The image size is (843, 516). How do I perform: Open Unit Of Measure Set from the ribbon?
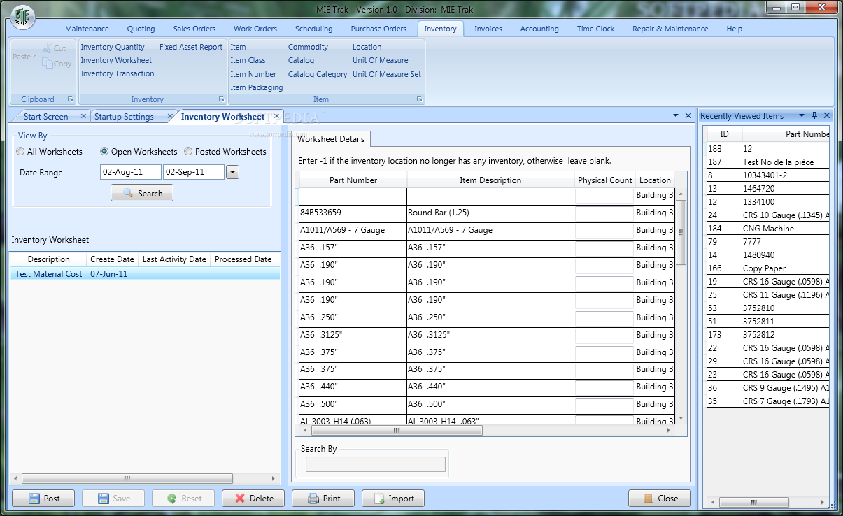click(x=387, y=74)
